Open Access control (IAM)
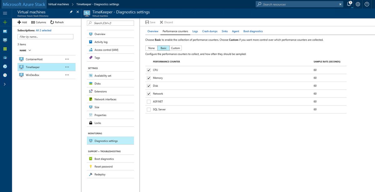Image resolution: width=375 pixels, height=192 pixels. pos(110,50)
